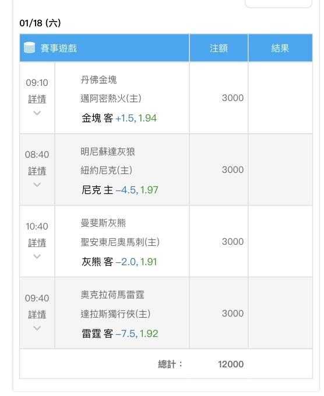Select the 結果 column header
The image size is (324, 396).
[x=280, y=48]
